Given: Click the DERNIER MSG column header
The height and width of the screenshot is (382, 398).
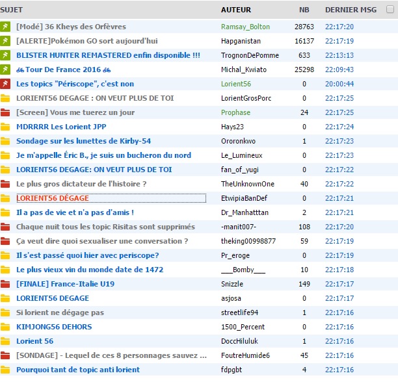Looking at the screenshot, I should click(351, 10).
